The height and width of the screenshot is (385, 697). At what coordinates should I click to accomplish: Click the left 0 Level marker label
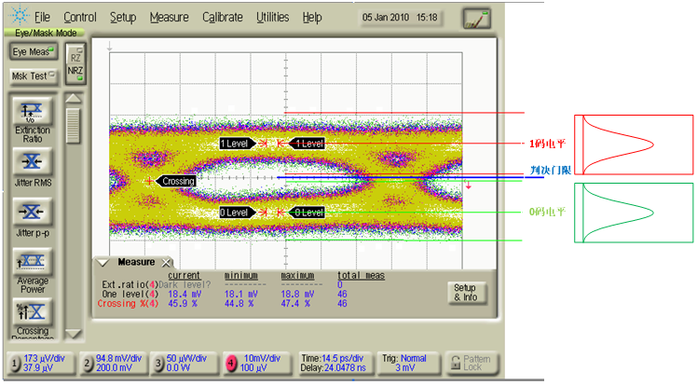238,213
